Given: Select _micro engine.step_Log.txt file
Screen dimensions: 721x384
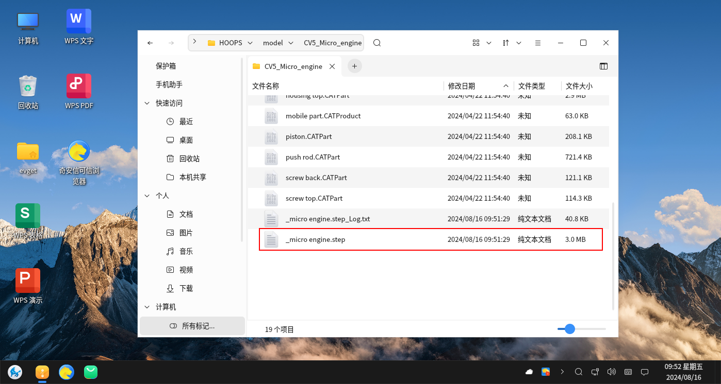Looking at the screenshot, I should tap(429, 219).
